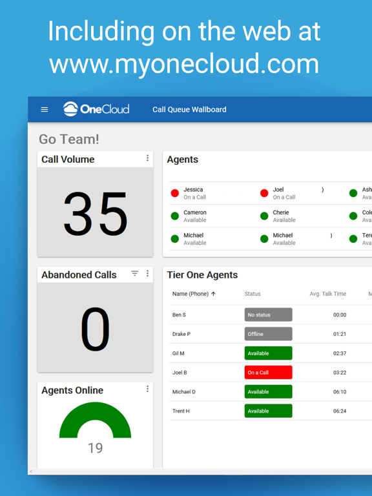Click Cameron's green status dot

[175, 216]
